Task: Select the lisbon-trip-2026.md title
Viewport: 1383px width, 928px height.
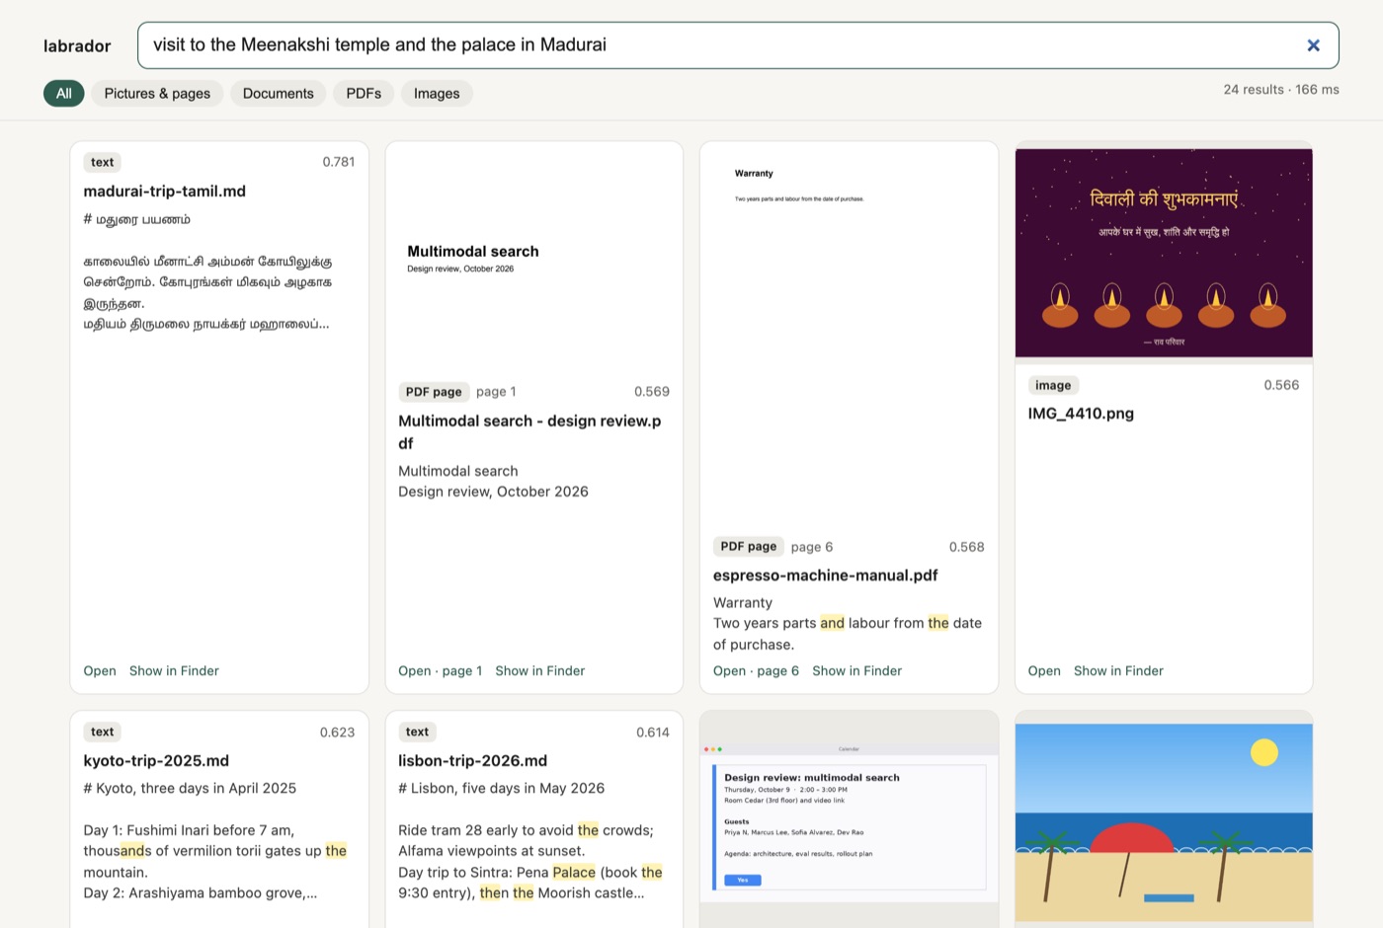Action: pos(473,761)
